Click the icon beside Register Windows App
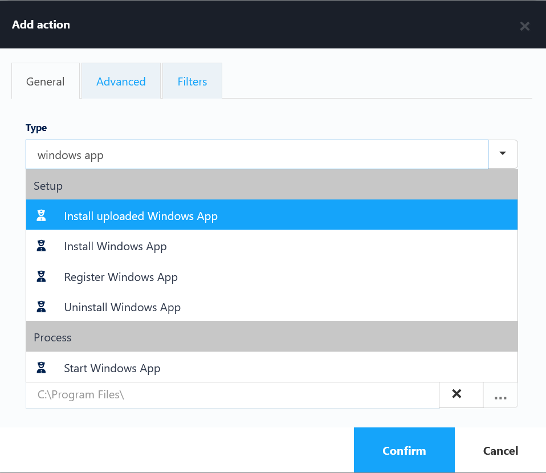Image resolution: width=546 pixels, height=473 pixels. coord(42,276)
